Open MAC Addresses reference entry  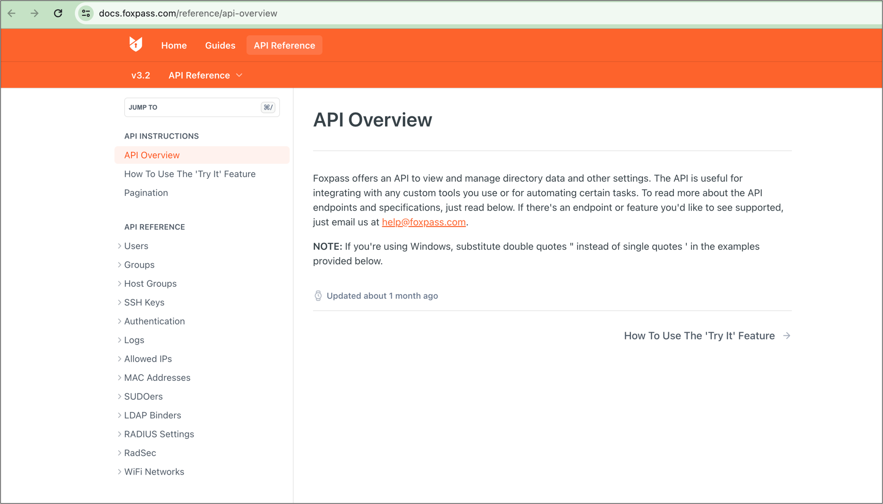(x=157, y=378)
